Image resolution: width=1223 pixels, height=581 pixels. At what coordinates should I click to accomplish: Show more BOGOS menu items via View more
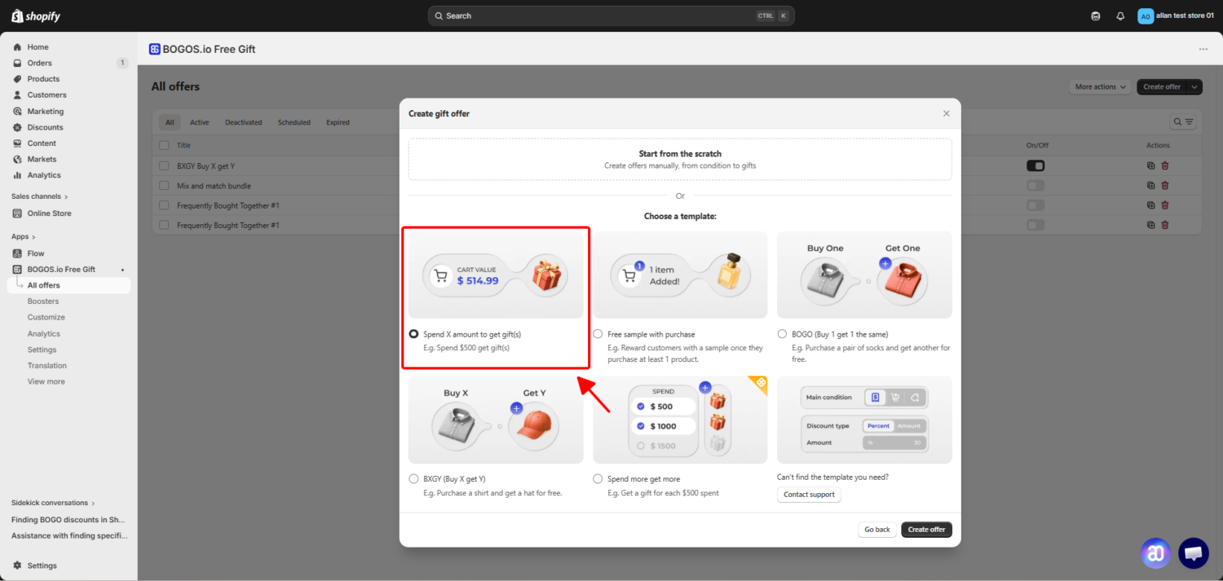tap(46, 381)
